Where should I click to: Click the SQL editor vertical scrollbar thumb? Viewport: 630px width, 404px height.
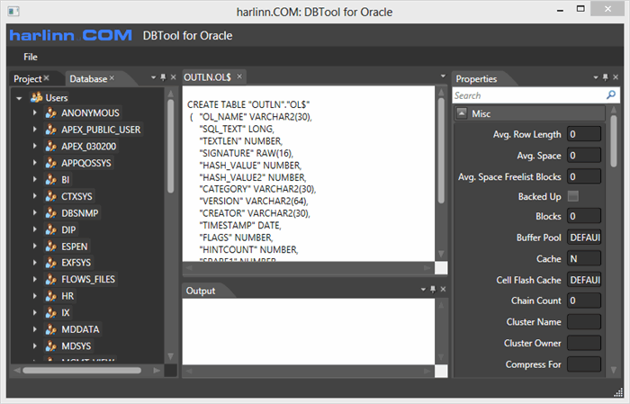[441, 150]
